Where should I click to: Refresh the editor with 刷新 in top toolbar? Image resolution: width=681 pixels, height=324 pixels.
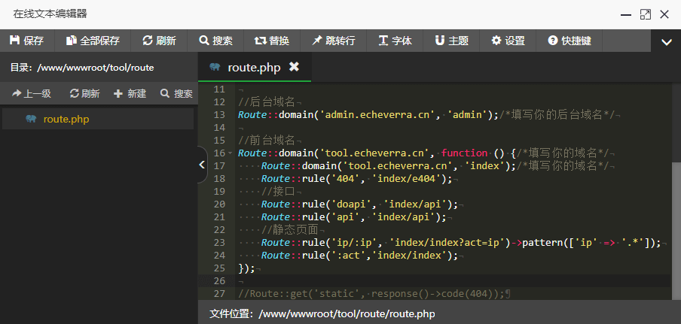pos(159,41)
